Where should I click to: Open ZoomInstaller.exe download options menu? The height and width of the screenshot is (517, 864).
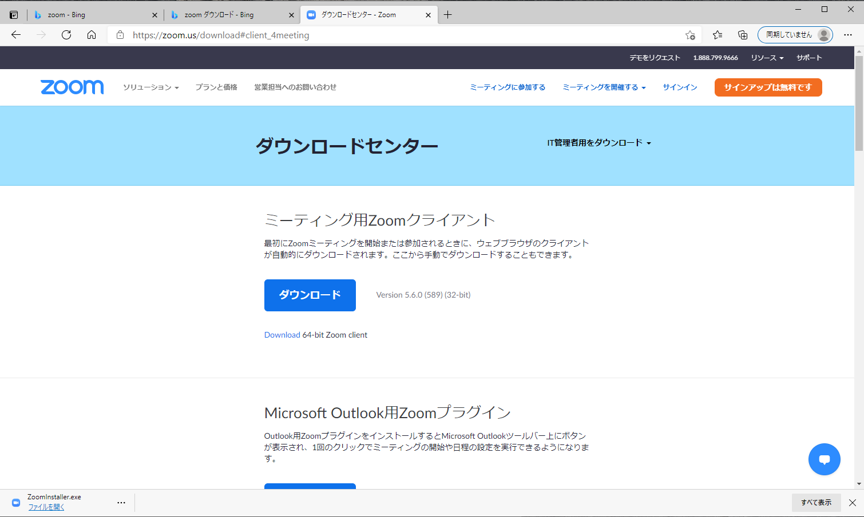click(121, 503)
